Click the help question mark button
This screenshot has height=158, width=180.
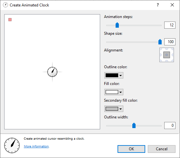pos(158,5)
